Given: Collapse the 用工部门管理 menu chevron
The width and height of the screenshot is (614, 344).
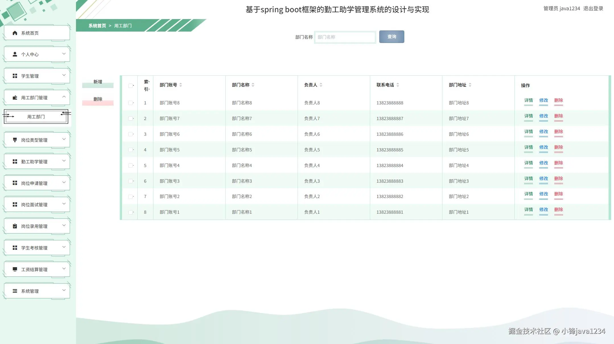Looking at the screenshot, I should 64,97.
